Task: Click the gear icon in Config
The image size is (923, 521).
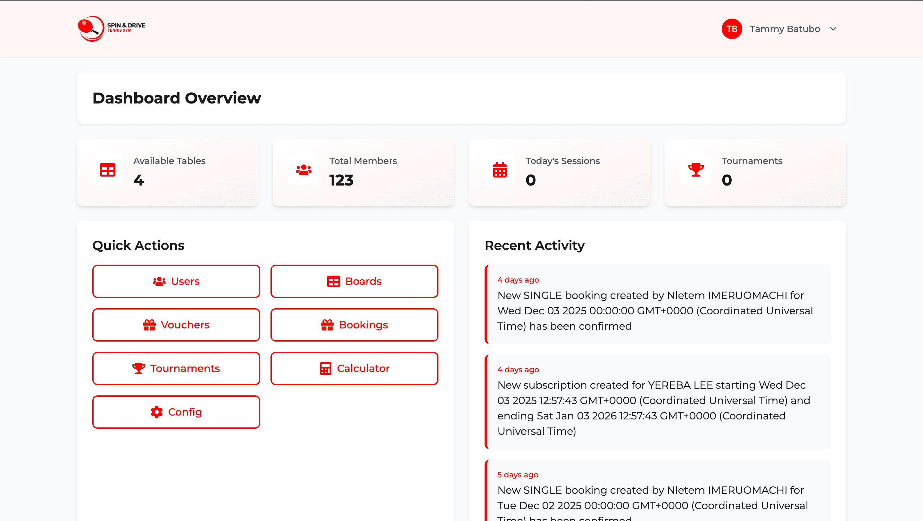Action: coord(157,412)
